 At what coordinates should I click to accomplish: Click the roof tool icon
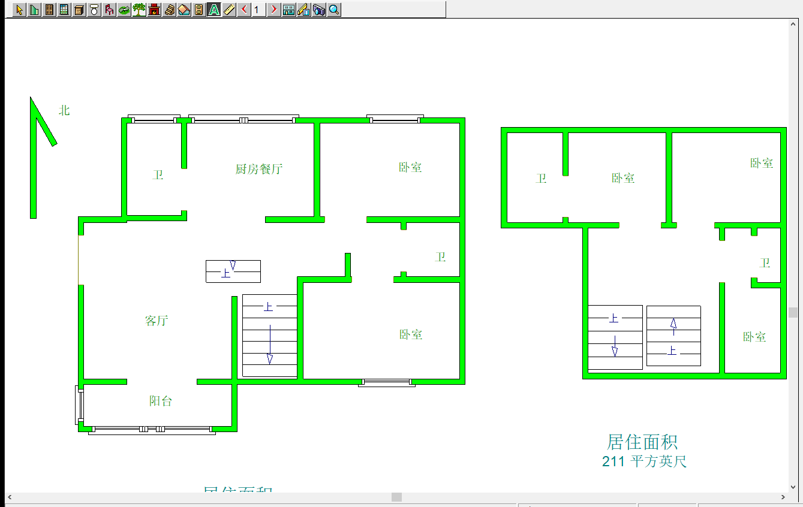pyautogui.click(x=184, y=10)
